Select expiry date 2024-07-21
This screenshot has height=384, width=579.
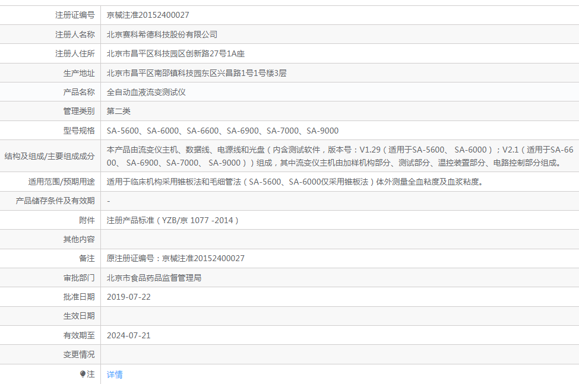(128, 336)
